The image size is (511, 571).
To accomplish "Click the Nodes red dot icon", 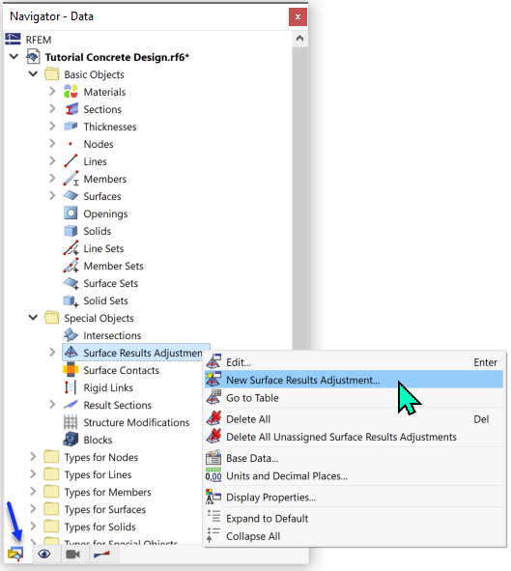I will [71, 144].
